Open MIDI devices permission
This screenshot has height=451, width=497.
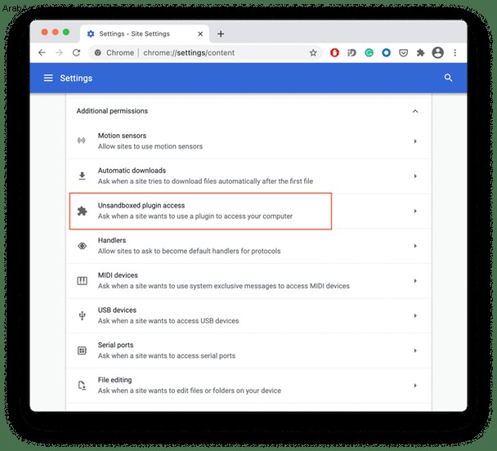248,280
